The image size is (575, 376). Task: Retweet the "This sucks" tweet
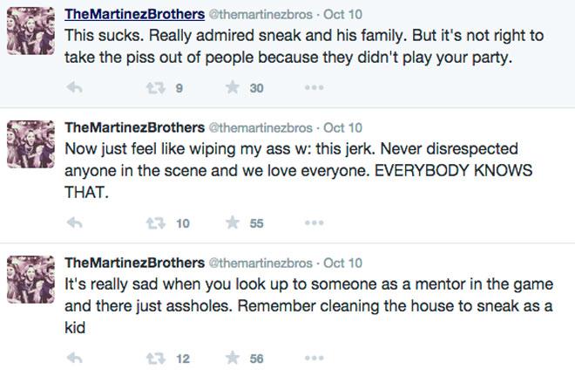pyautogui.click(x=155, y=88)
